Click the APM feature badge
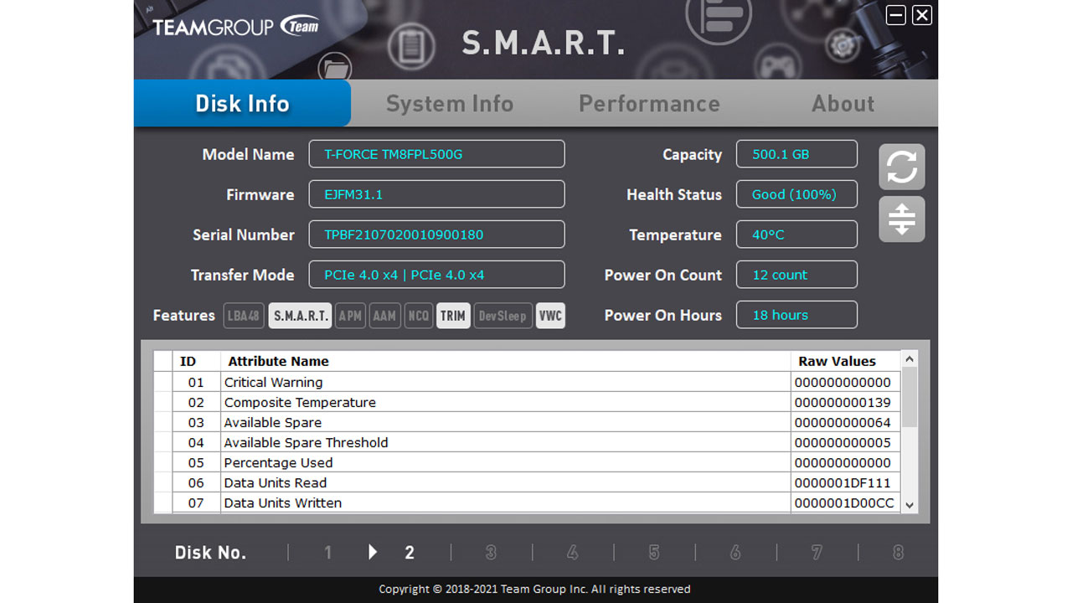 click(x=350, y=316)
